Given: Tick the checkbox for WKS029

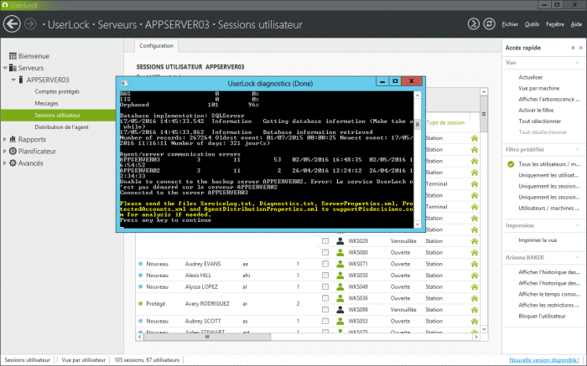Looking at the screenshot, I should coord(325,241).
